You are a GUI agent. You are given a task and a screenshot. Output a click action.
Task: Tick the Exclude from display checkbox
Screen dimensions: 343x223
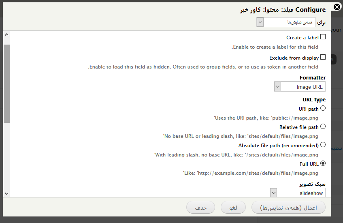[323, 57]
